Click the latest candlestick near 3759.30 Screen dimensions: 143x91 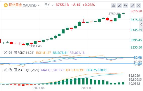pyautogui.click(x=123, y=14)
